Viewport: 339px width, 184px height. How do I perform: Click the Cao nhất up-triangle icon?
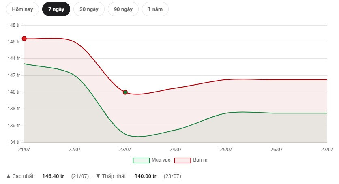(x=9, y=176)
